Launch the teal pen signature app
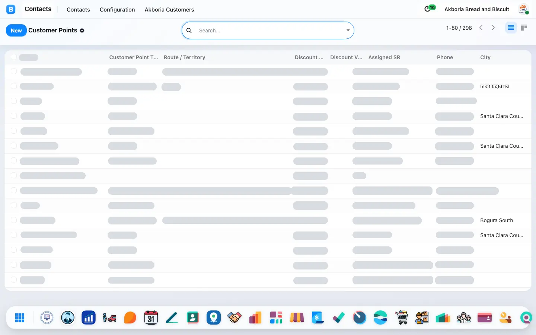This screenshot has height=335, width=536. pyautogui.click(x=172, y=318)
